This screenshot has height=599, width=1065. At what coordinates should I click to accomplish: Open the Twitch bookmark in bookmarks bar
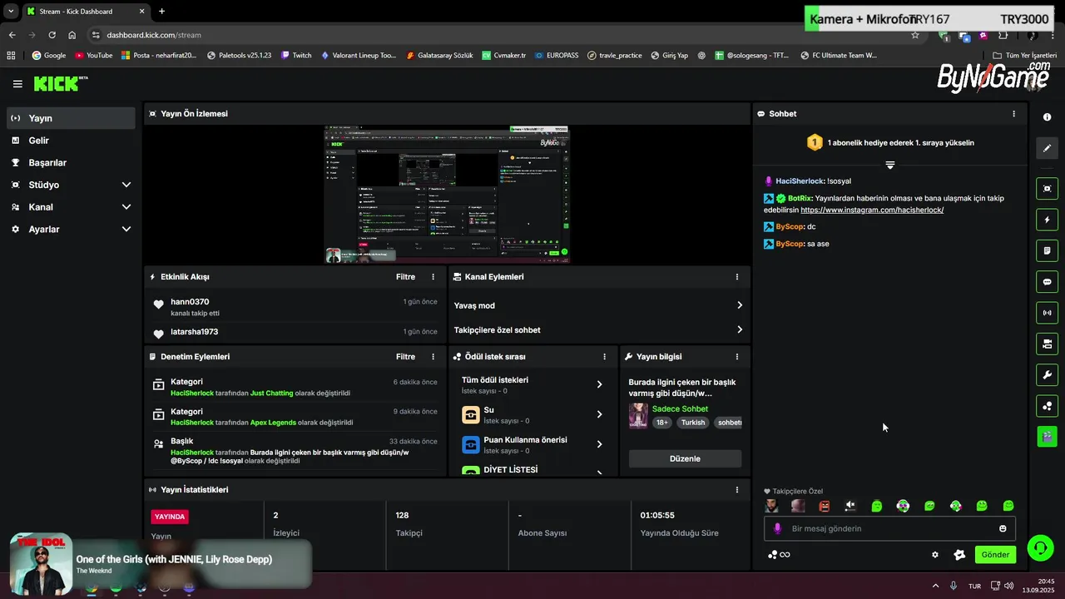point(296,56)
